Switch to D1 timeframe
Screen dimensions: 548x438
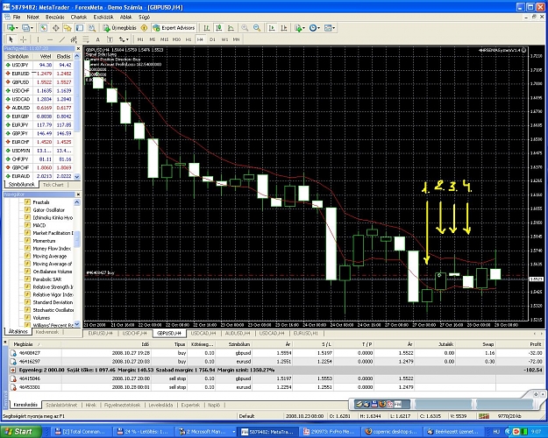(x=212, y=39)
